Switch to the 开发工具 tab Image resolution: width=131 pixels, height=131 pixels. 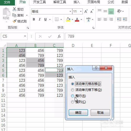[40, 2]
